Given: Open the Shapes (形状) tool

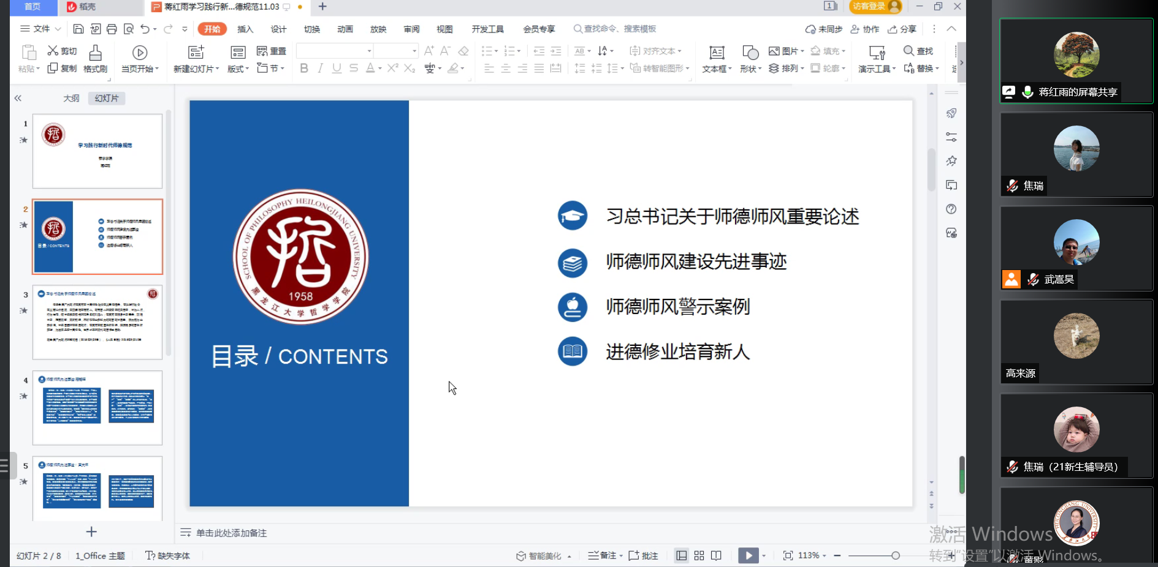Looking at the screenshot, I should coord(750,53).
